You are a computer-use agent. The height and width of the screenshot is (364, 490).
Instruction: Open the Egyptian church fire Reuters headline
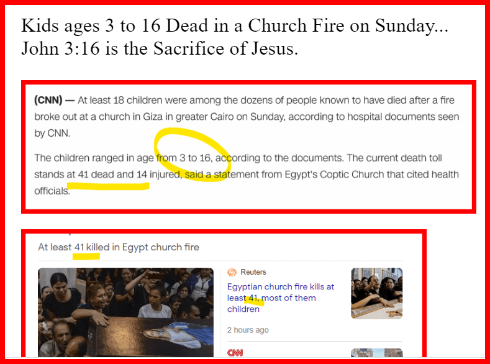pos(280,298)
